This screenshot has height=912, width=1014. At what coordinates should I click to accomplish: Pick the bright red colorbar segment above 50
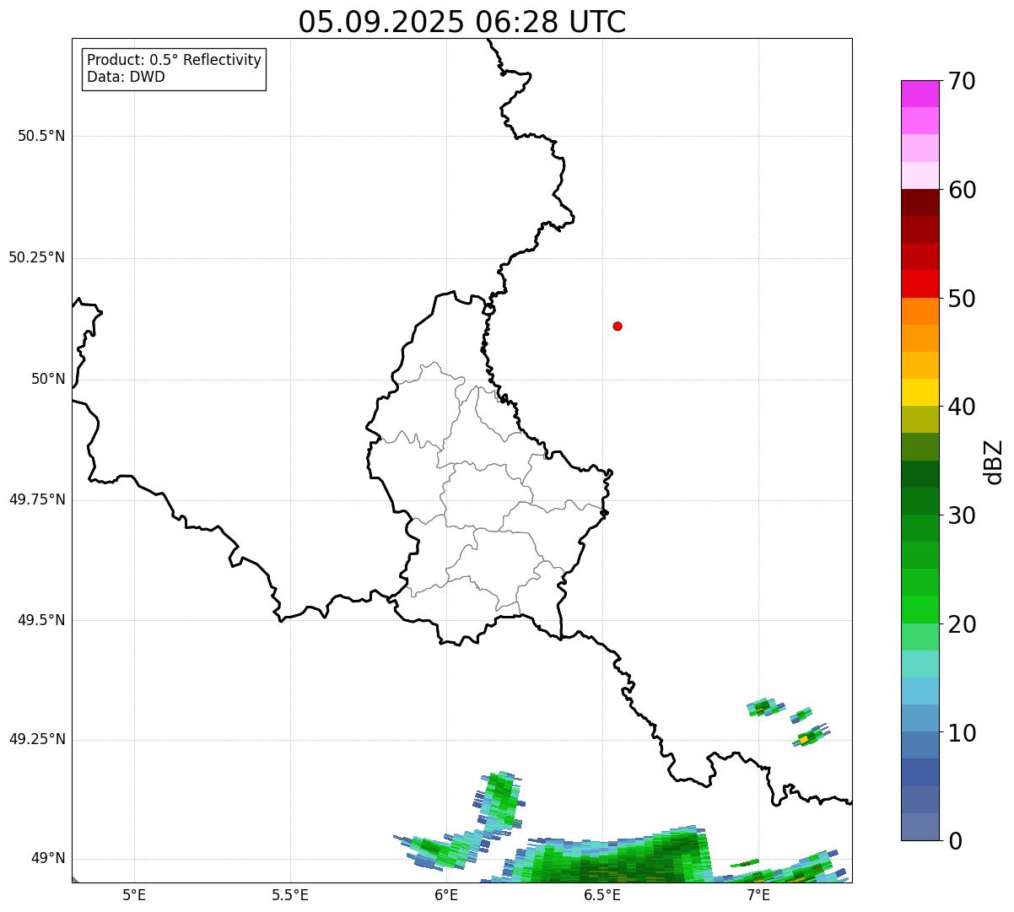[920, 284]
